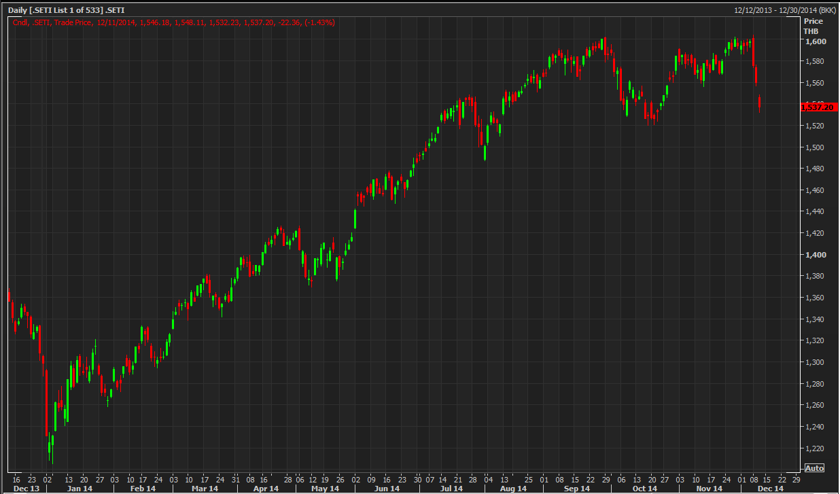Click the Mar 14 month label
Viewport: 840px width, 494px height.
click(x=205, y=489)
